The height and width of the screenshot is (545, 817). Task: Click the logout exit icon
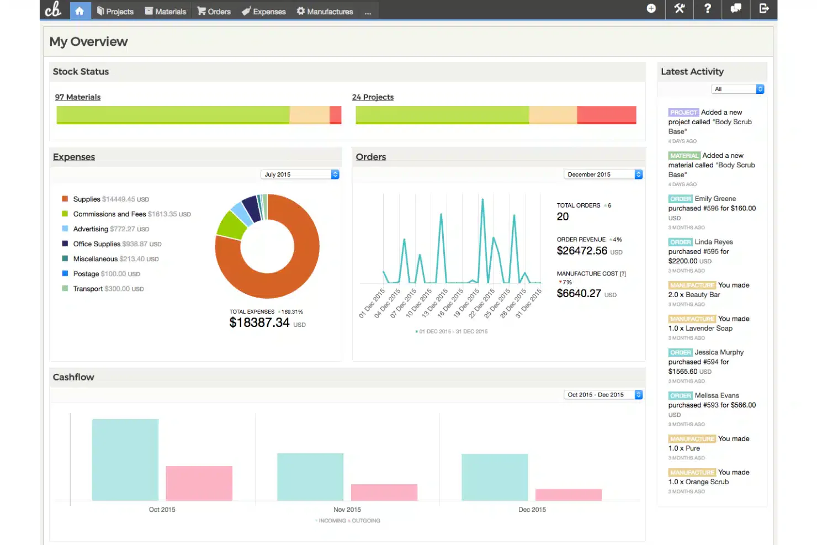[x=764, y=9]
